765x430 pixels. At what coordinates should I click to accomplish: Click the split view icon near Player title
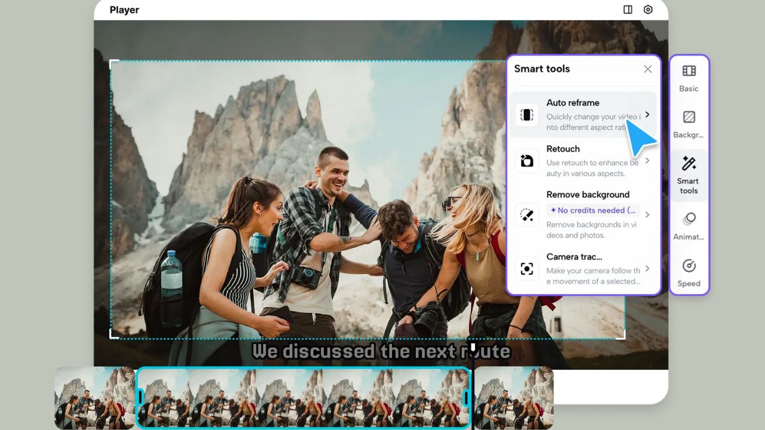coord(628,10)
